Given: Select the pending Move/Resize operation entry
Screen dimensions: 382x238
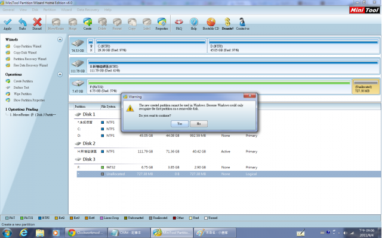Looking at the screenshot, I should point(32,115).
